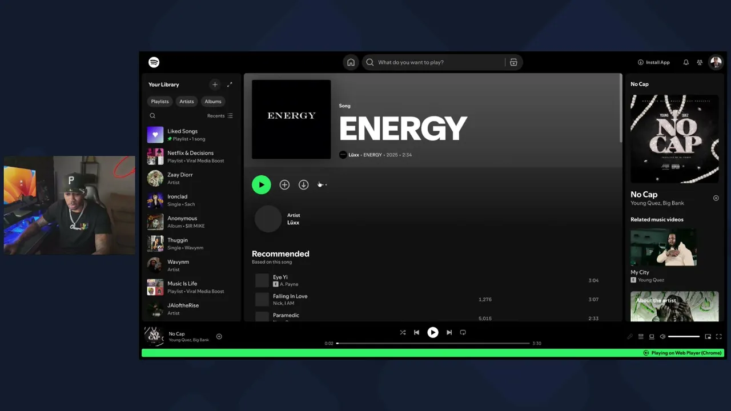Viewport: 731px width, 411px height.
Task: Toggle repeat mode
Action: [x=463, y=332]
